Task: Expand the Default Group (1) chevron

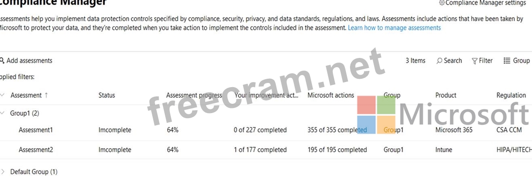Action: tap(3, 172)
